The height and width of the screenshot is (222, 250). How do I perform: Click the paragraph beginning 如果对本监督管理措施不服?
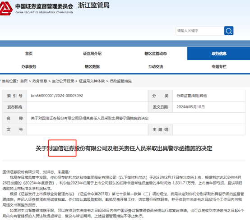(x=123, y=213)
